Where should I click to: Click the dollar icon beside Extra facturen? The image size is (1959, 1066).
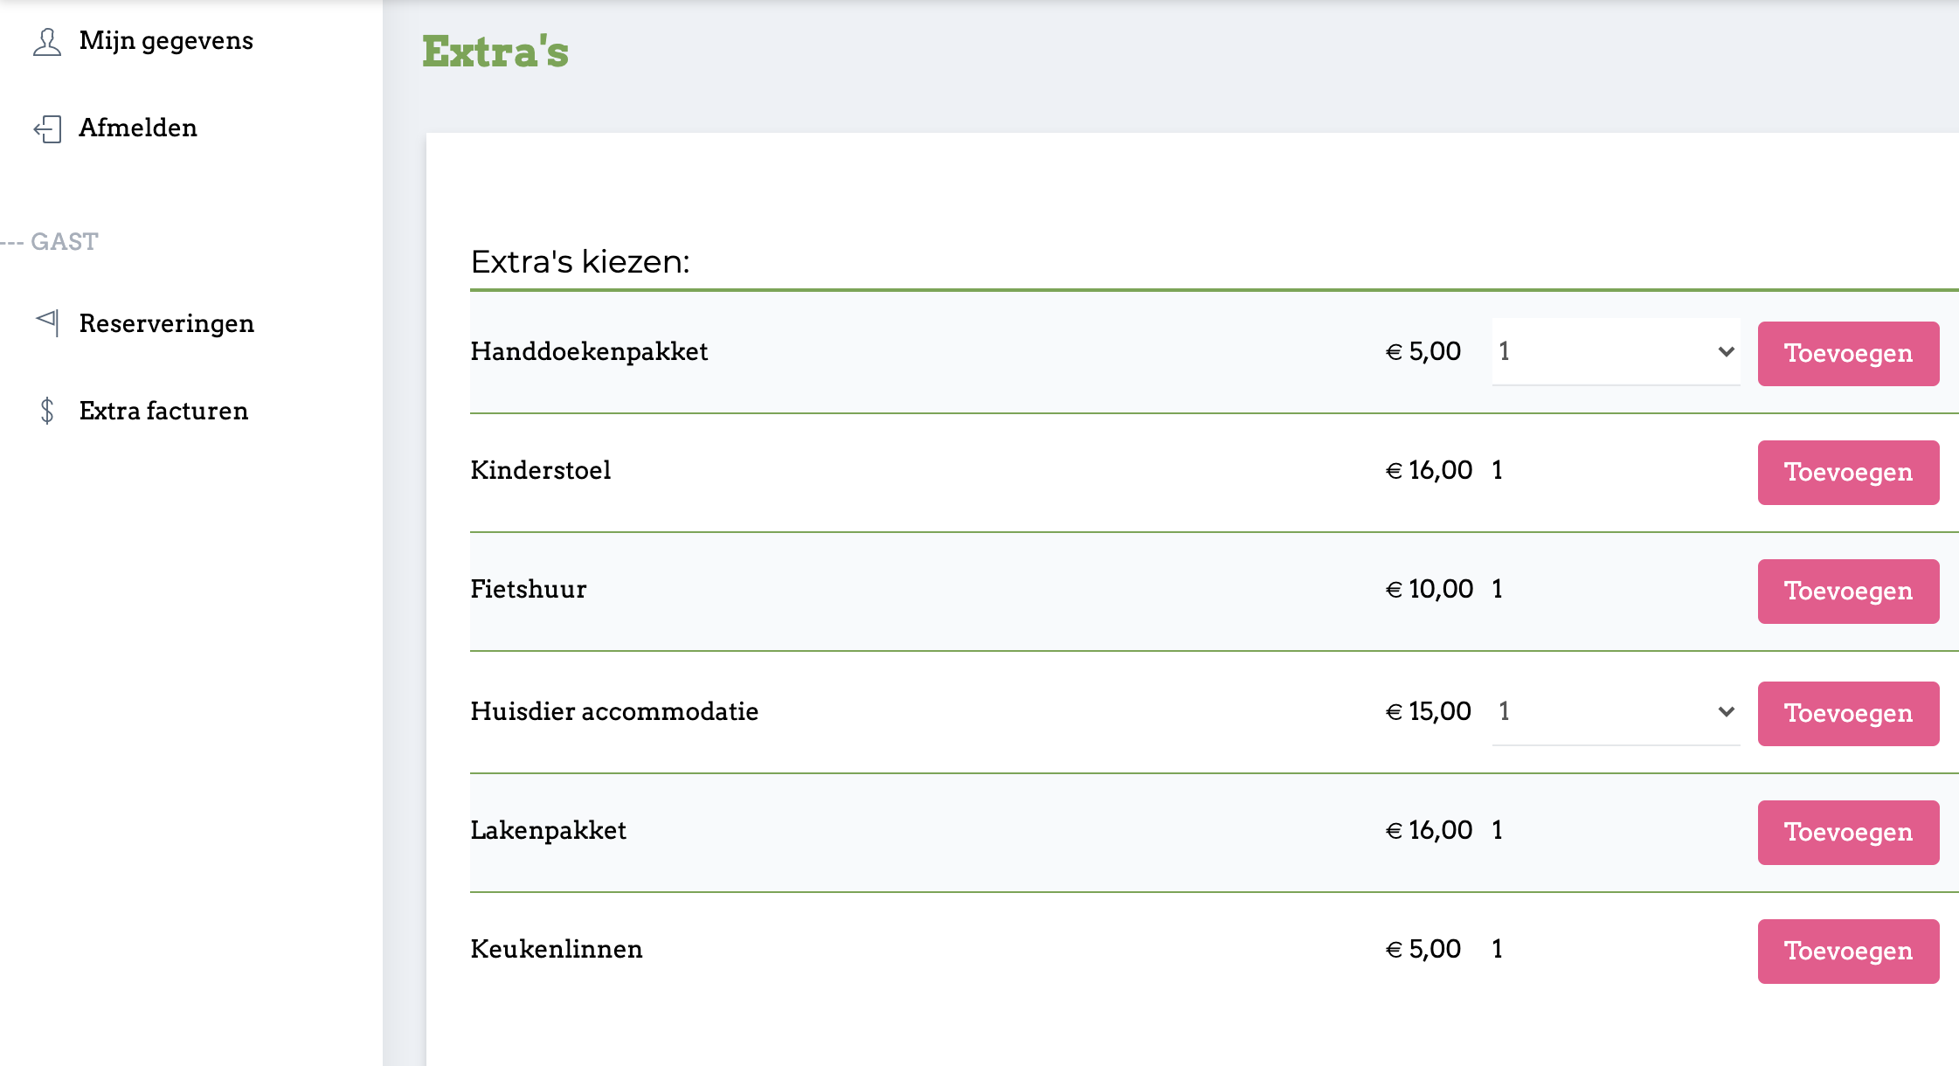click(47, 411)
